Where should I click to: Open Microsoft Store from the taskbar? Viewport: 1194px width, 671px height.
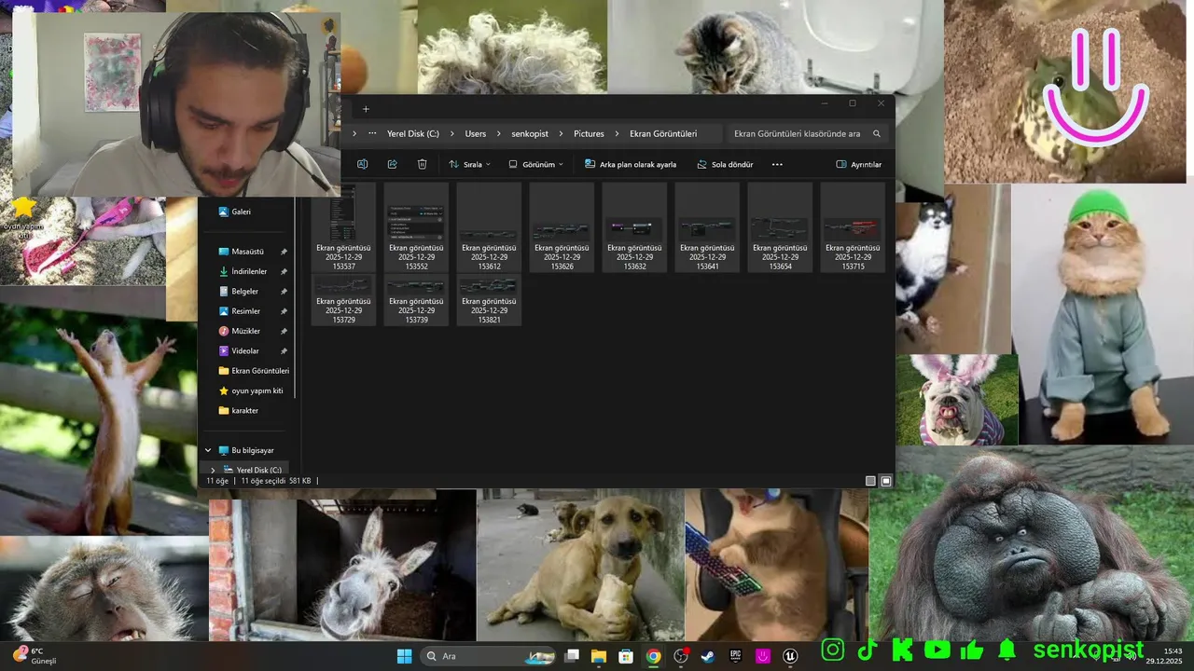tap(626, 656)
